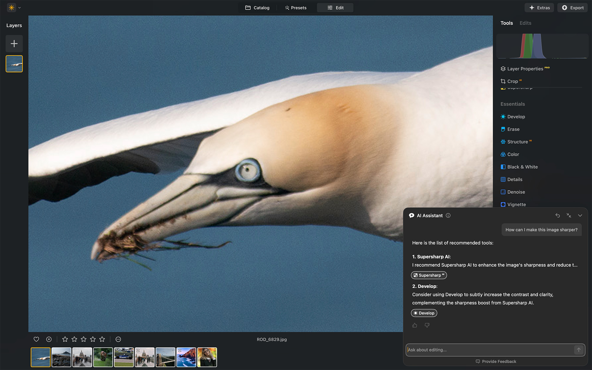592x370 pixels.
Task: Mark ROD_6829.jpg as favorite with heart icon
Action: [36, 339]
